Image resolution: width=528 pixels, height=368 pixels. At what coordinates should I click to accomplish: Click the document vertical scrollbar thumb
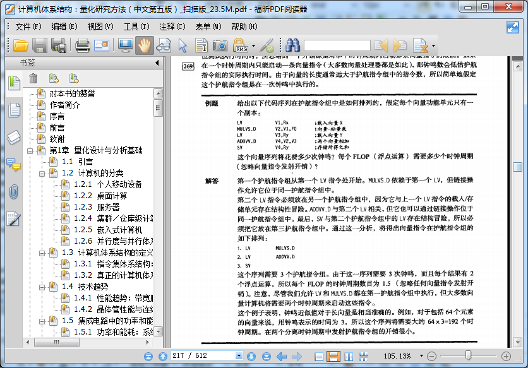(x=517, y=167)
